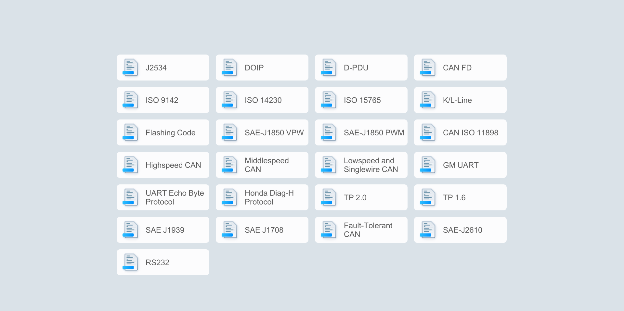Click the file icon next to RS232
Image resolution: width=624 pixels, height=311 pixels.
pos(130,262)
